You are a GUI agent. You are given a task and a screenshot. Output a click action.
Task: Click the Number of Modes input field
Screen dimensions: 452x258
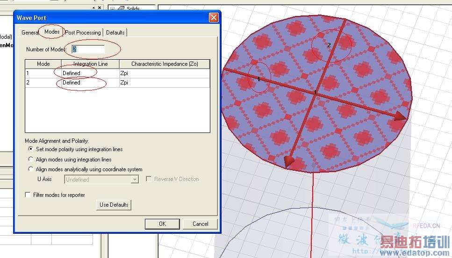point(88,49)
